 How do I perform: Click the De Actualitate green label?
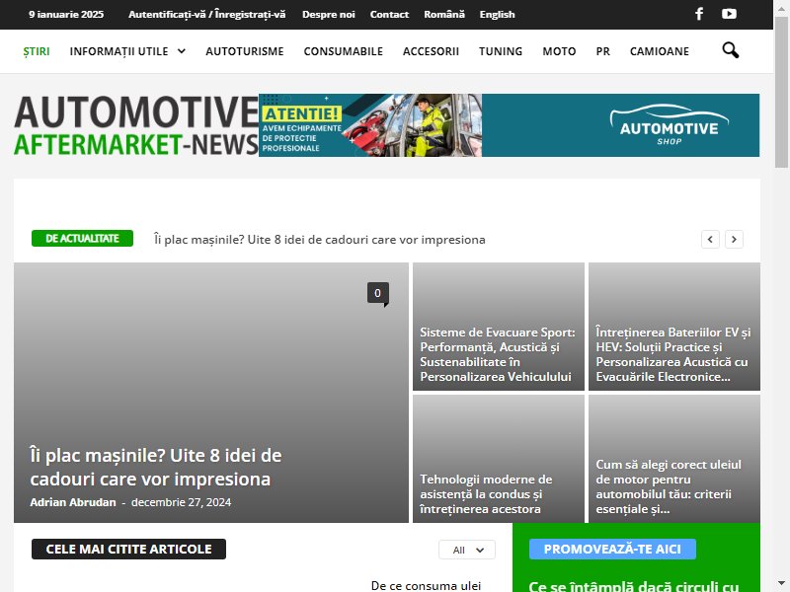tap(82, 239)
